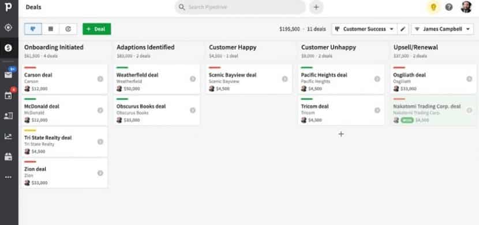Open the Leads target icon in sidebar

point(8,28)
